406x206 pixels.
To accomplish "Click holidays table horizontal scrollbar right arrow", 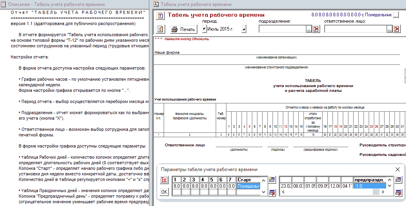I will 383,192.
